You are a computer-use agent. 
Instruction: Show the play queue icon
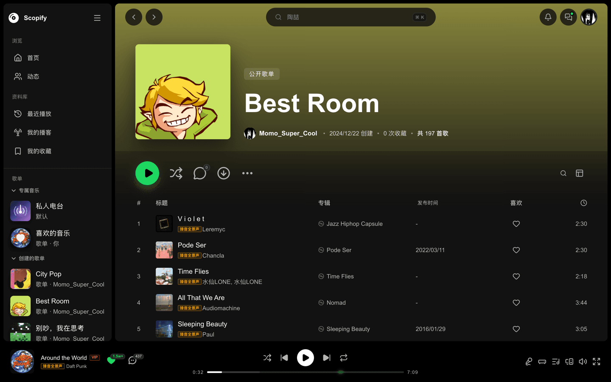click(556, 362)
